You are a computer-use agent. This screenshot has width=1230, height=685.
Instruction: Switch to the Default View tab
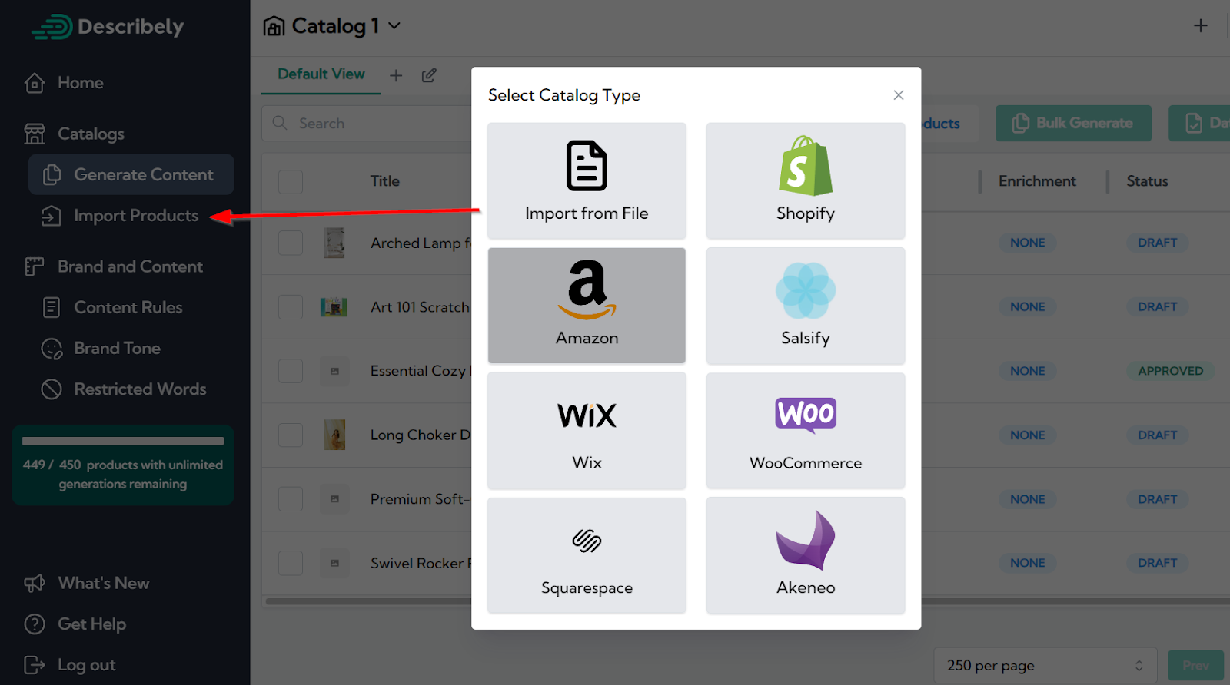coord(321,74)
